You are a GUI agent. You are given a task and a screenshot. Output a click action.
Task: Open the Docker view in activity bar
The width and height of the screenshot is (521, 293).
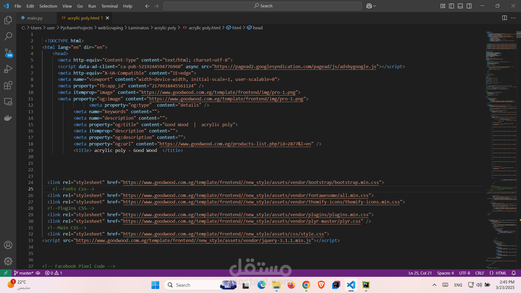point(8,118)
